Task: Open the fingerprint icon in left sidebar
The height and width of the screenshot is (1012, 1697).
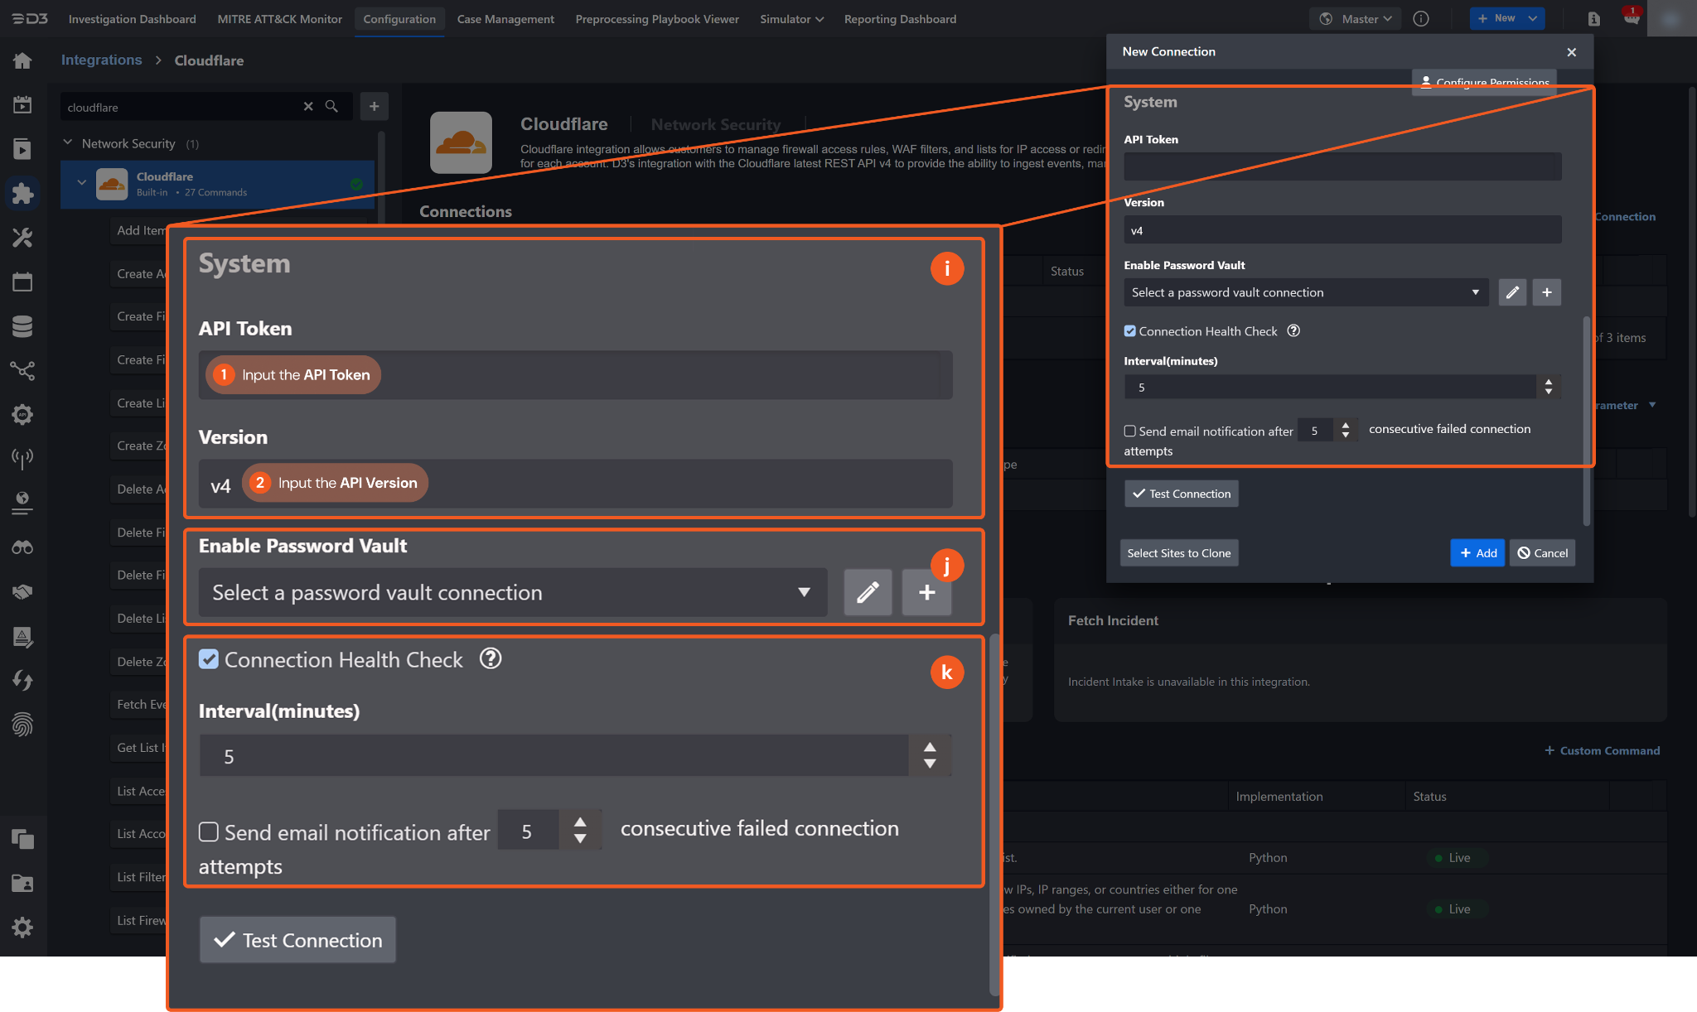Action: [22, 725]
